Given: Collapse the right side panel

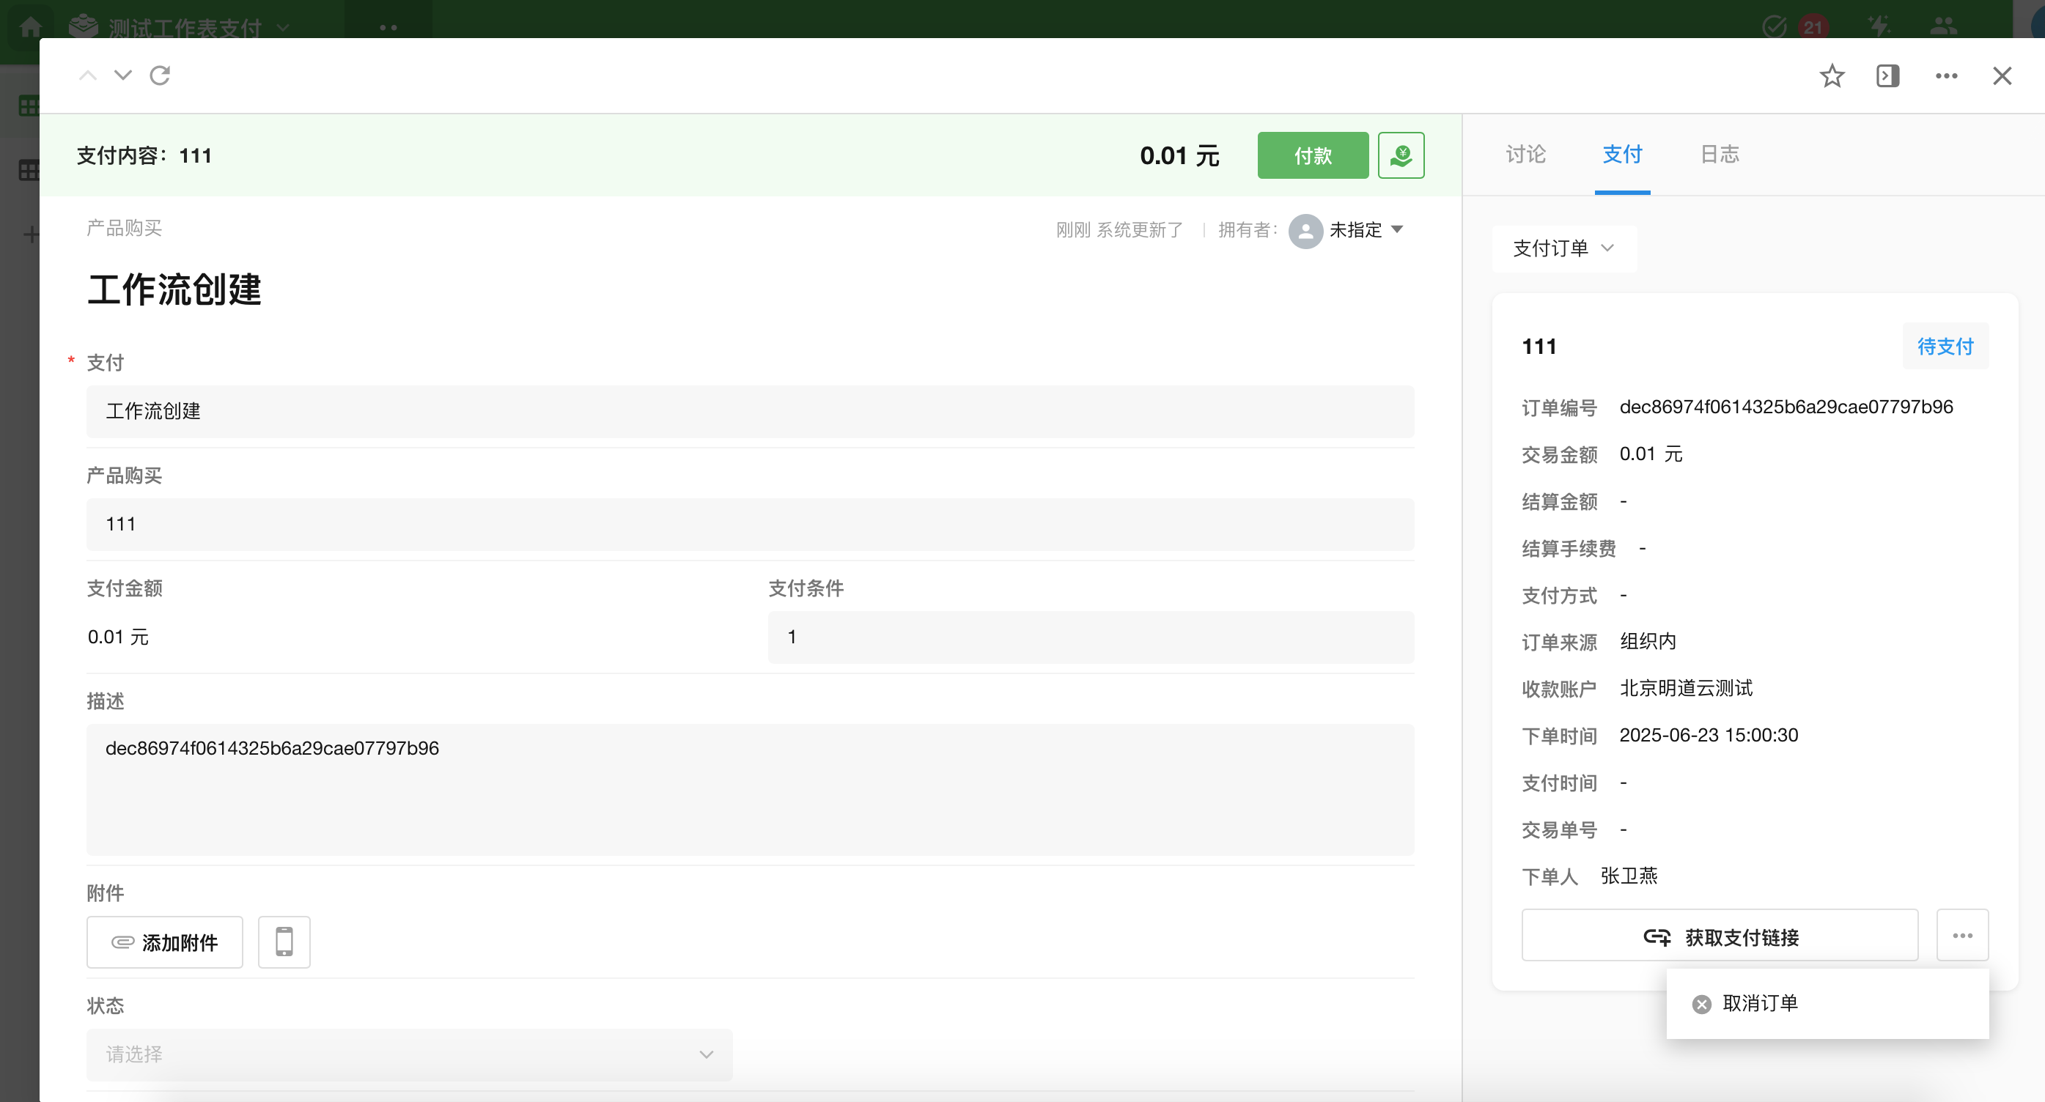Looking at the screenshot, I should pyautogui.click(x=1888, y=76).
